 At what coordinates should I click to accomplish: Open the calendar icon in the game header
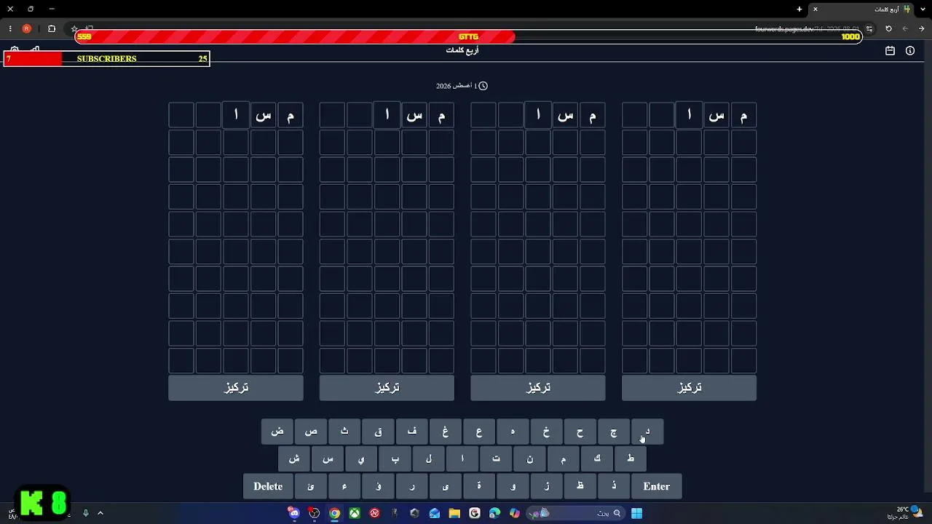(890, 51)
